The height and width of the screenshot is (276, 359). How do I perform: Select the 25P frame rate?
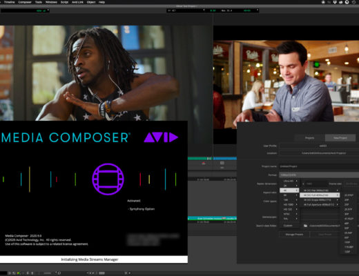point(349,204)
